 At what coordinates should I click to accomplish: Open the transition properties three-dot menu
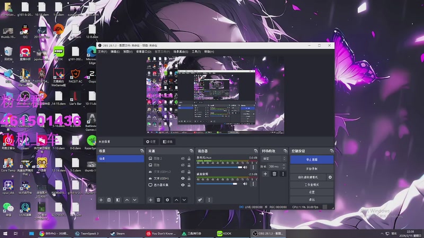[x=283, y=174]
